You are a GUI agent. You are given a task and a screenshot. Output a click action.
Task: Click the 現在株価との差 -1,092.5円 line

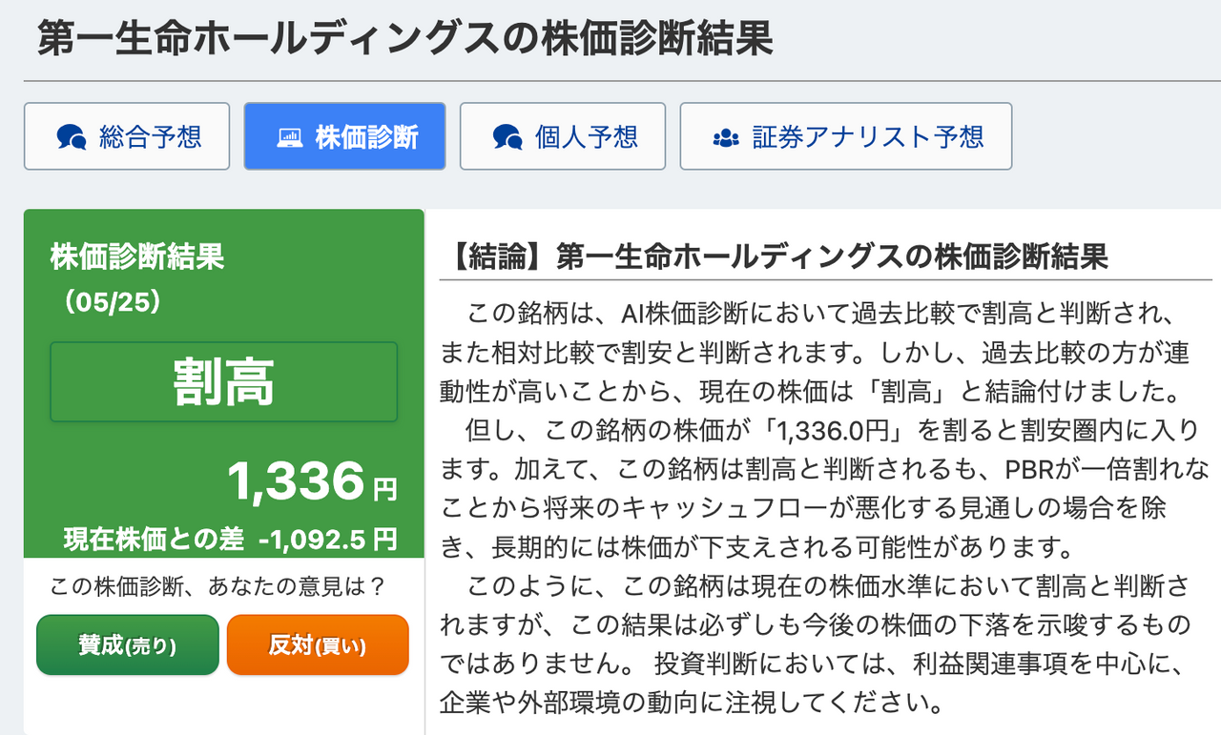[229, 540]
